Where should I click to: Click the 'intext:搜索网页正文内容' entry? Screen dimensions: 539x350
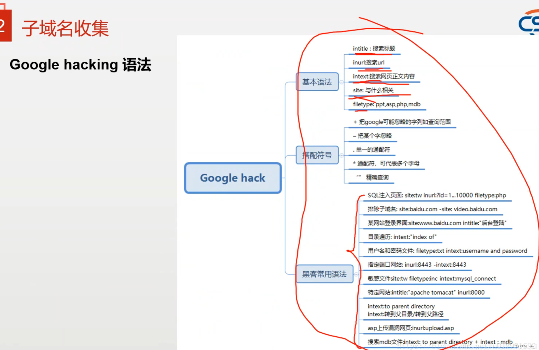pyautogui.click(x=384, y=76)
